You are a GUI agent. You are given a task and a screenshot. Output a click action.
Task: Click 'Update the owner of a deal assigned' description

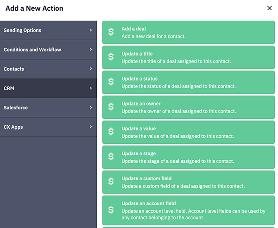[x=179, y=111]
